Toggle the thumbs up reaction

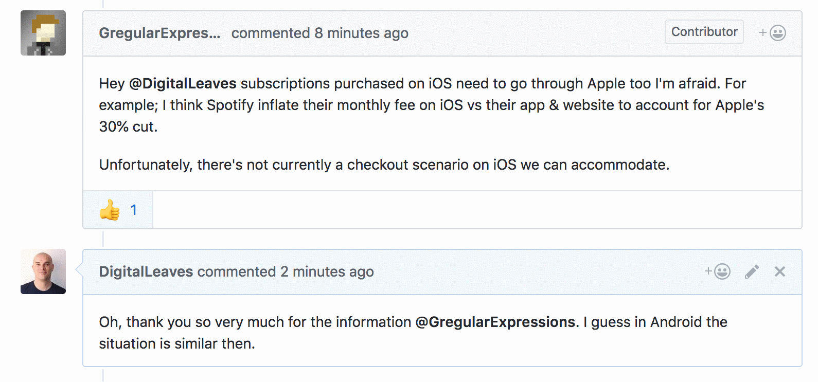coord(118,210)
